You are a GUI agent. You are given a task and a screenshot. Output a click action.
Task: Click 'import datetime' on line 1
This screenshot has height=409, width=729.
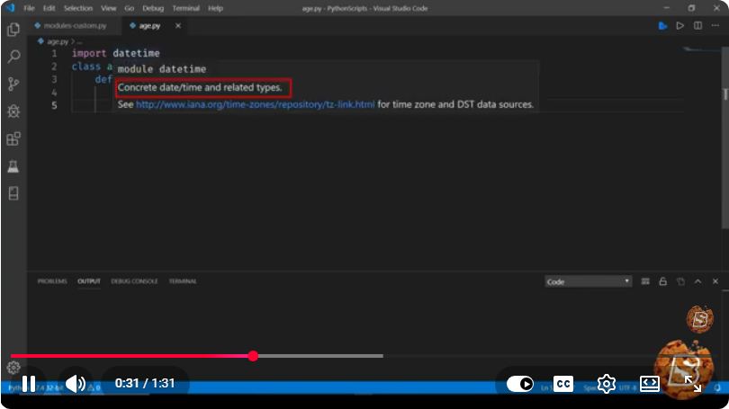116,53
